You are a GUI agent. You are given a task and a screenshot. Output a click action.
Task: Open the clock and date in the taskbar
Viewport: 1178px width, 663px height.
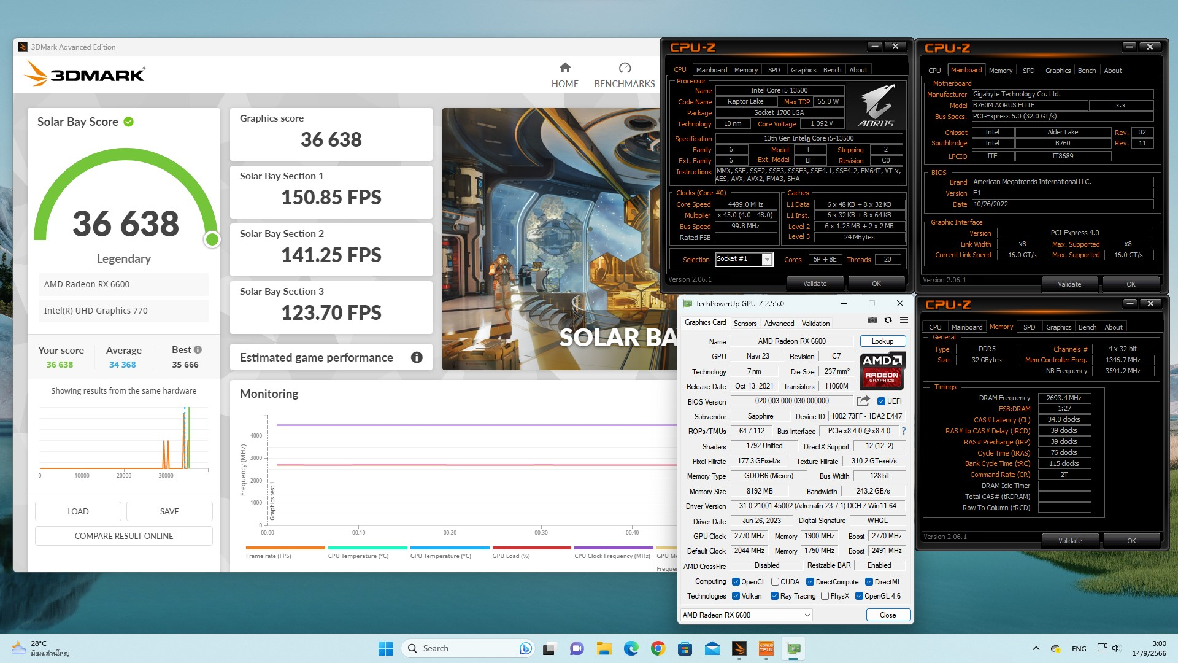pos(1149,648)
